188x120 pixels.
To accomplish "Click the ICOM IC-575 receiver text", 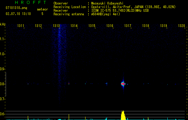I will [x=120, y=10].
